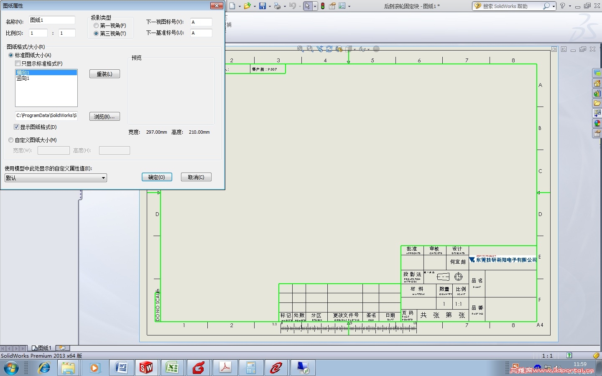Click the Rebuild traffic light icon
The image size is (602, 376).
tap(323, 6)
